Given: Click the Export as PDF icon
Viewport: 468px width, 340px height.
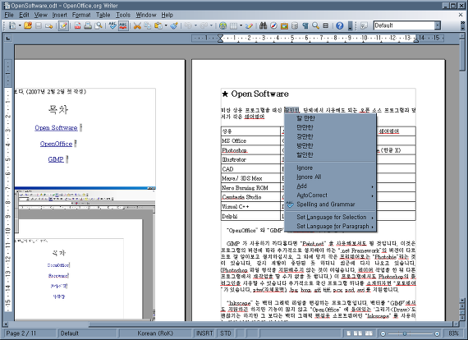Looking at the screenshot, I should point(78,26).
